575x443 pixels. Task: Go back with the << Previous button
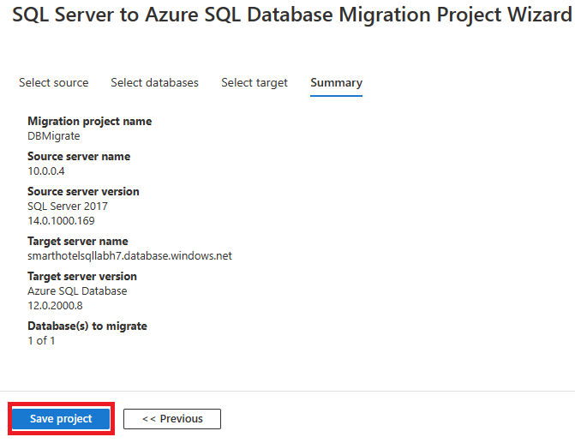(x=172, y=419)
